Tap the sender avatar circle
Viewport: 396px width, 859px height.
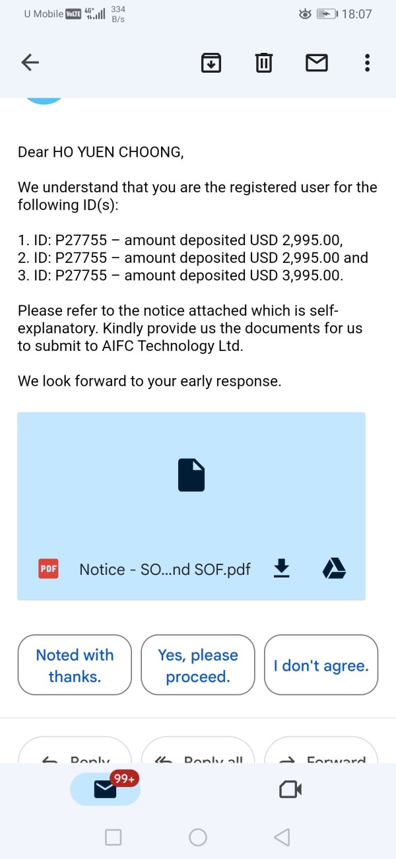coord(44,99)
